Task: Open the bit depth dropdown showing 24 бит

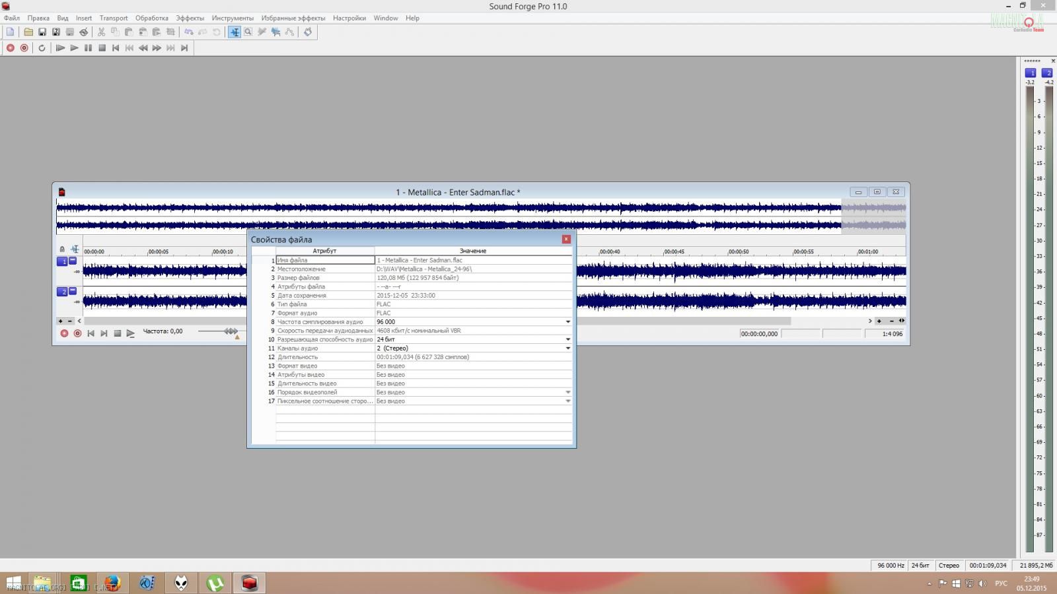Action: tap(567, 339)
